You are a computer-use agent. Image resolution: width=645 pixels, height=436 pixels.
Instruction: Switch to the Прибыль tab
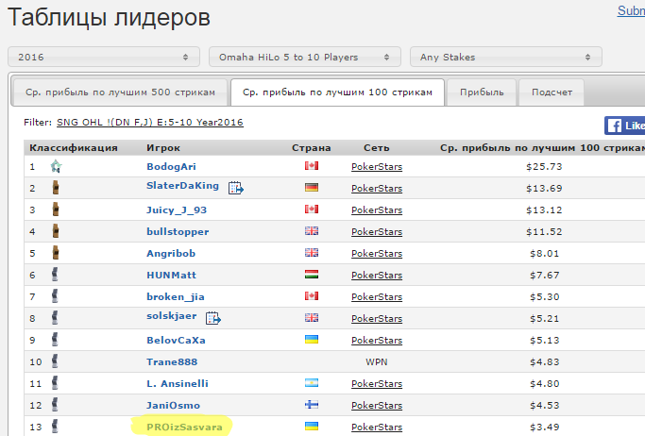click(x=482, y=92)
